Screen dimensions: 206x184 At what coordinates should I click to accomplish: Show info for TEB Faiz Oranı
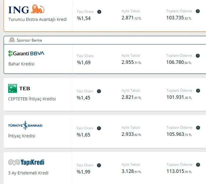pyautogui.click(x=99, y=91)
